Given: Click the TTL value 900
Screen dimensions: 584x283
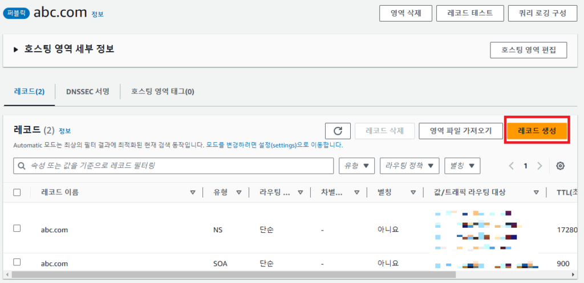Looking at the screenshot, I should tap(563, 264).
